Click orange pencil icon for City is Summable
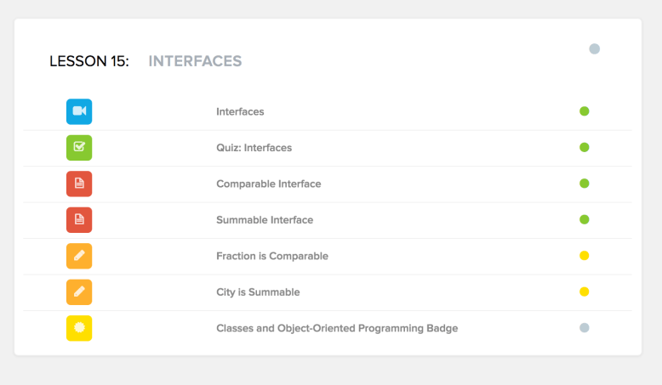662x385 pixels. (x=79, y=292)
